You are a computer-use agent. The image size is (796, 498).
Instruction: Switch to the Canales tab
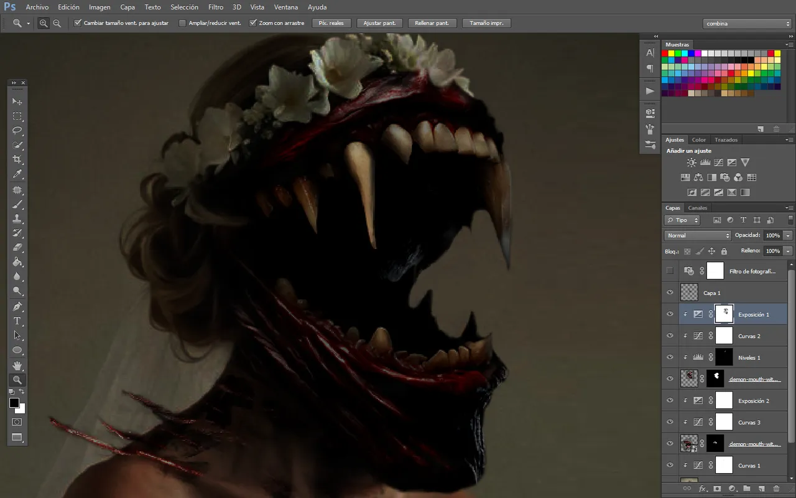[x=697, y=208]
